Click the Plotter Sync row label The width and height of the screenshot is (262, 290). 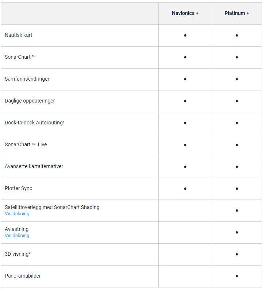[18, 188]
